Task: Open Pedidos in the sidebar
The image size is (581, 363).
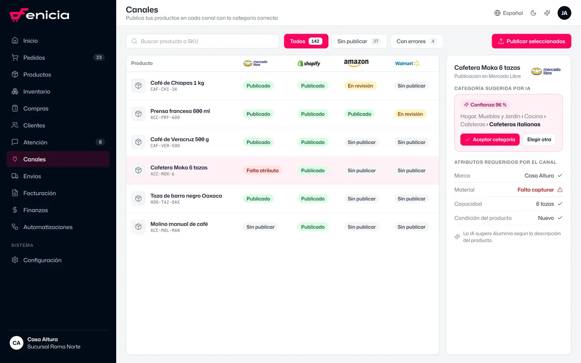Action: pyautogui.click(x=58, y=58)
